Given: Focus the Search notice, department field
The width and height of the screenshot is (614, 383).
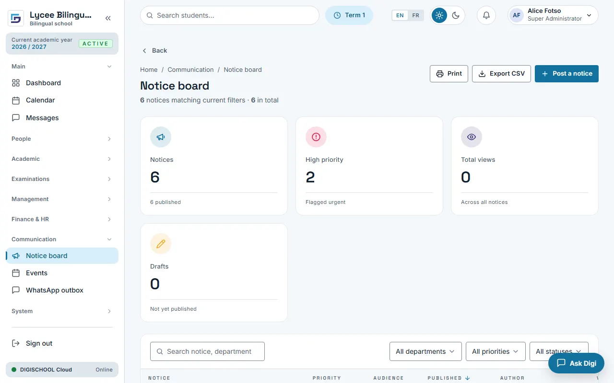Looking at the screenshot, I should pyautogui.click(x=207, y=351).
